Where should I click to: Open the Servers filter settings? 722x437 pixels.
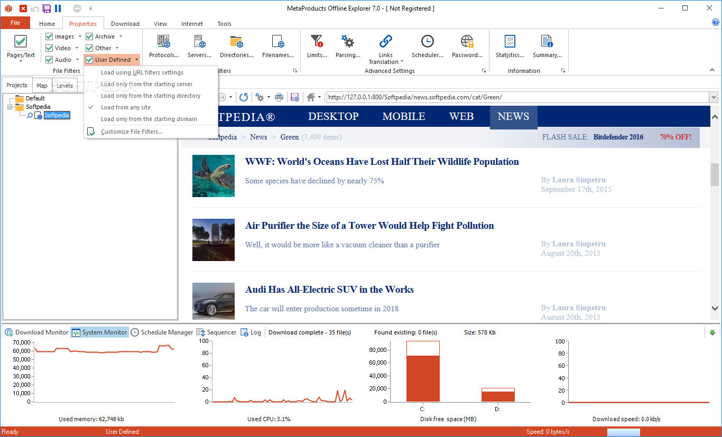[x=199, y=46]
